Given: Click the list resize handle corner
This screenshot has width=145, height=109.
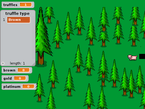Looking at the screenshot, I should [34, 64].
